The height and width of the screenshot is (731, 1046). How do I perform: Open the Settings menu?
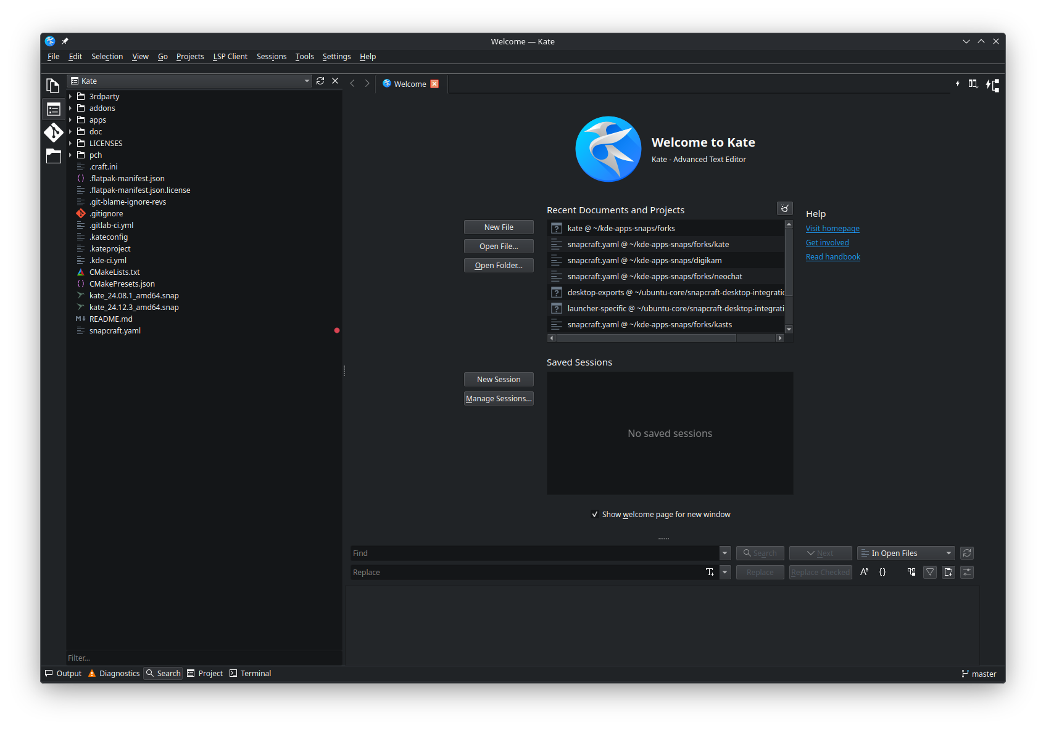337,57
